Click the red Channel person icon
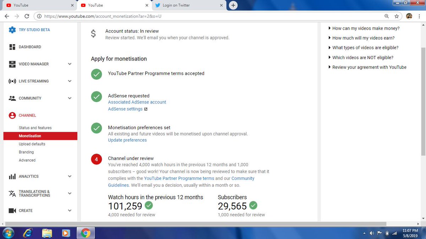The image size is (426, 239). pyautogui.click(x=12, y=115)
